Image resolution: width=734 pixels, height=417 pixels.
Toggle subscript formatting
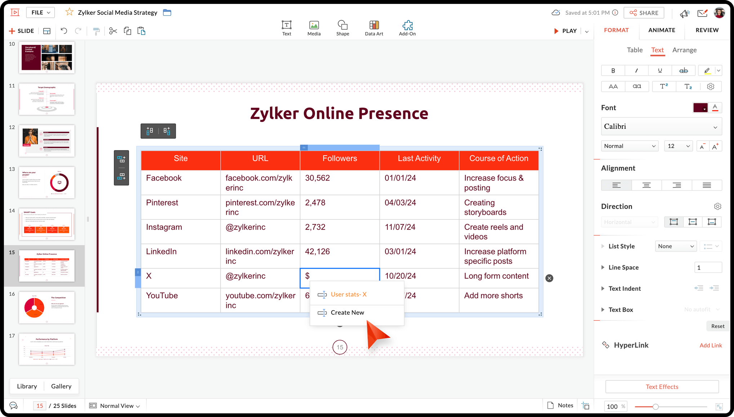(x=688, y=86)
